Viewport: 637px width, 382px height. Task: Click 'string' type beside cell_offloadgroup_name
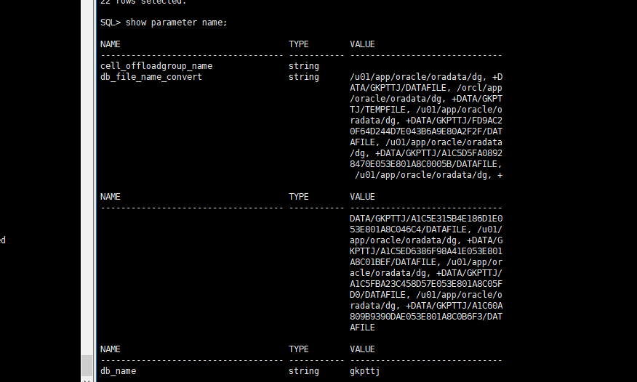point(304,66)
